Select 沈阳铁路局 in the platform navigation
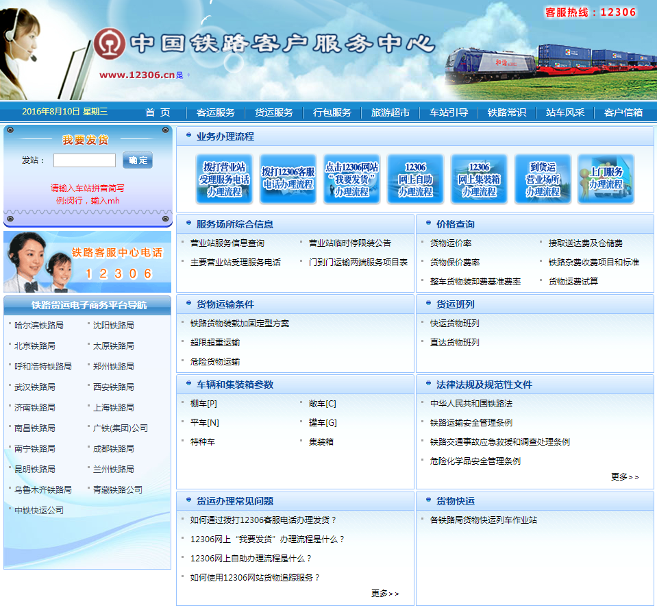The image size is (657, 608). (x=114, y=326)
